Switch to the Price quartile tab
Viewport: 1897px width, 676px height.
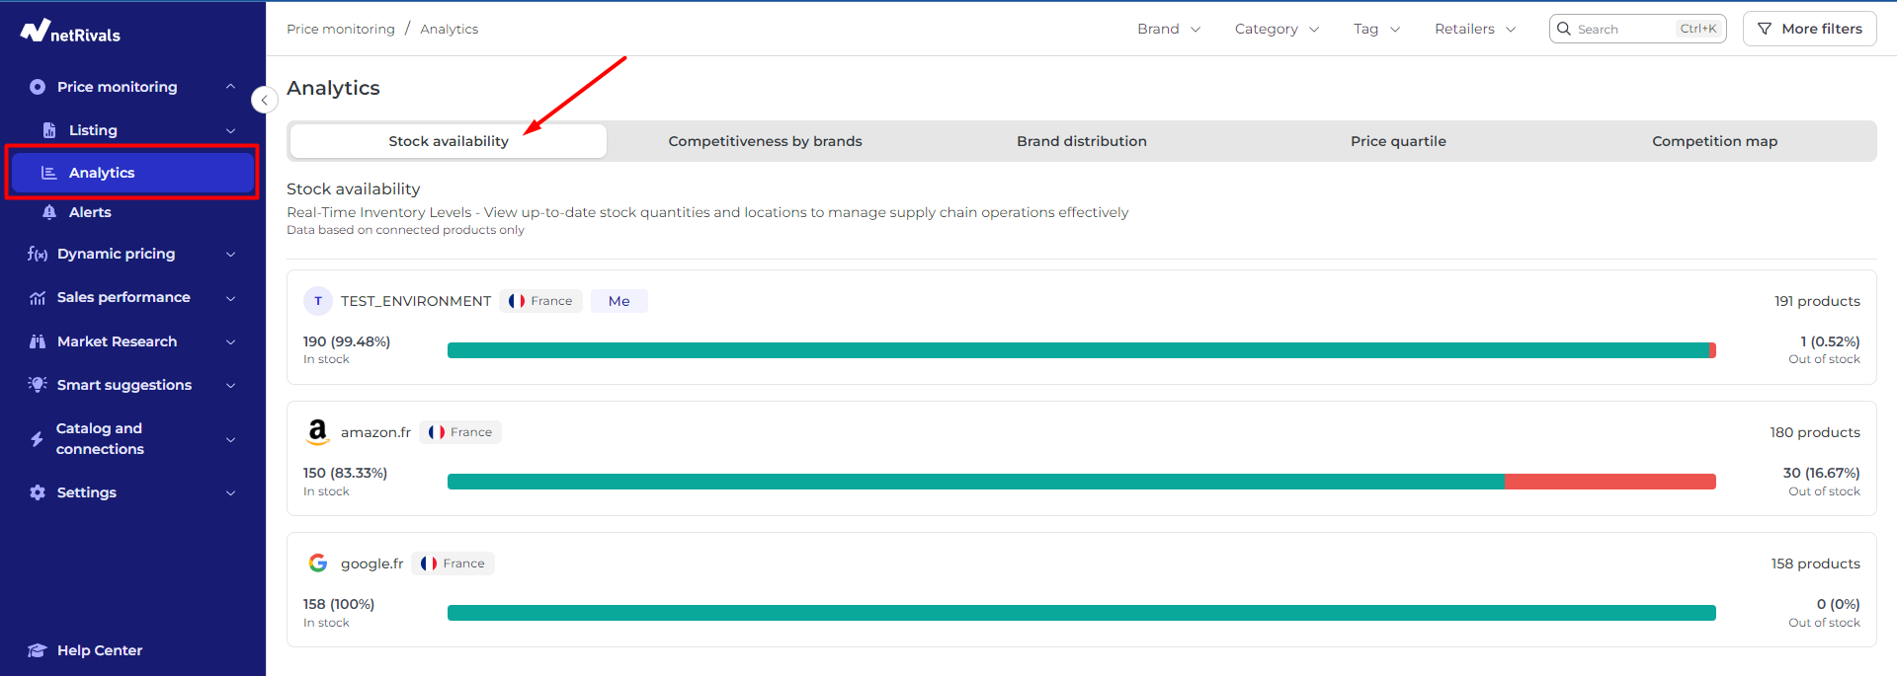click(1397, 141)
